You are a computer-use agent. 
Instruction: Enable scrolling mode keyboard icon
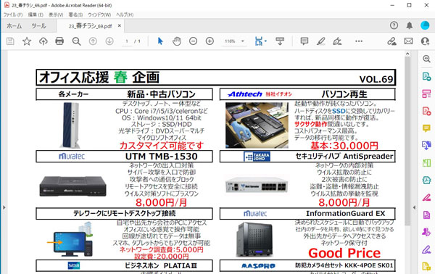(x=280, y=41)
